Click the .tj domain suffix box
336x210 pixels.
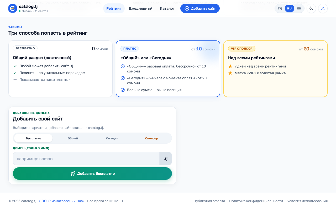point(166,159)
